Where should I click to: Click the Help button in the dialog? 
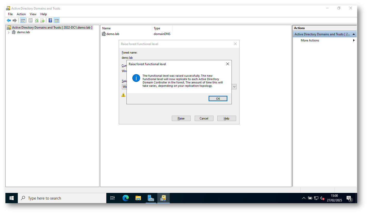(x=226, y=118)
